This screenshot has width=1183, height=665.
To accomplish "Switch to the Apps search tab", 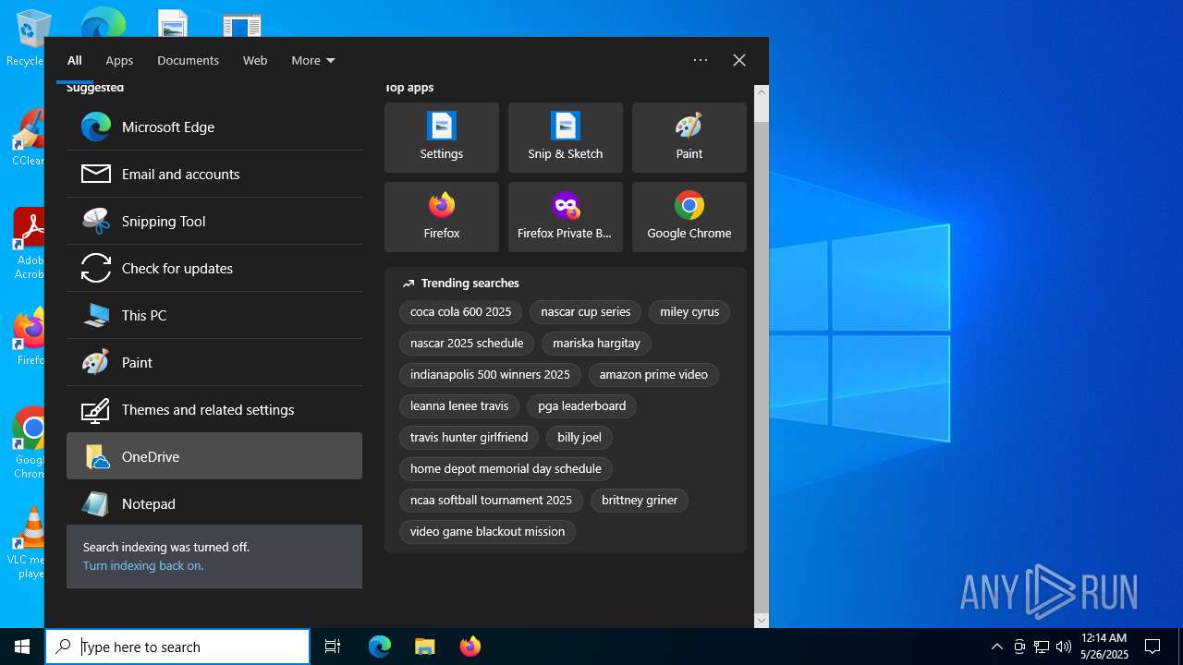I will pos(119,60).
